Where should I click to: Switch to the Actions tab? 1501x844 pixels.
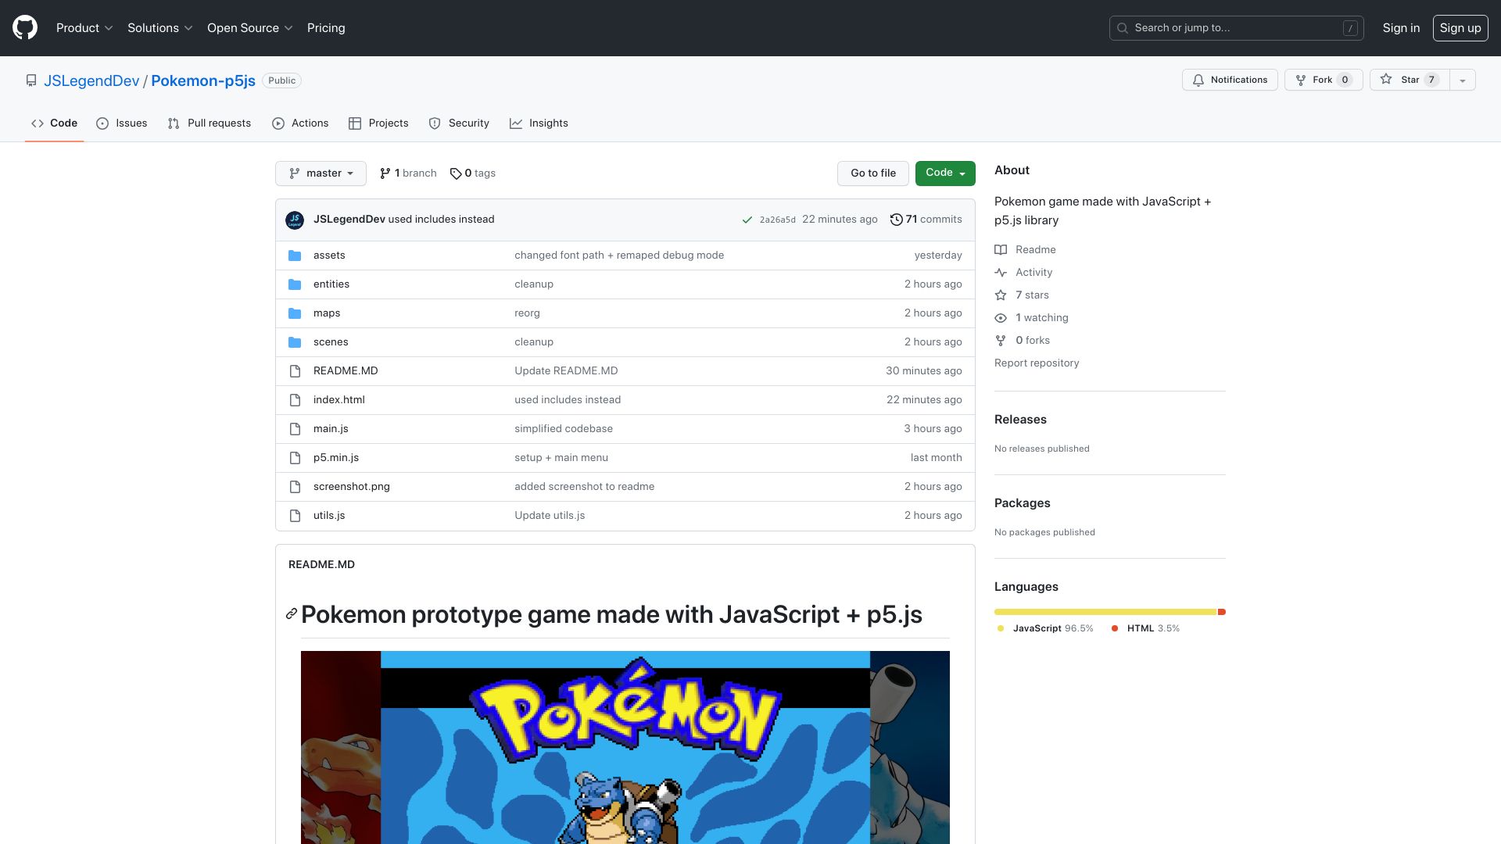pyautogui.click(x=300, y=123)
